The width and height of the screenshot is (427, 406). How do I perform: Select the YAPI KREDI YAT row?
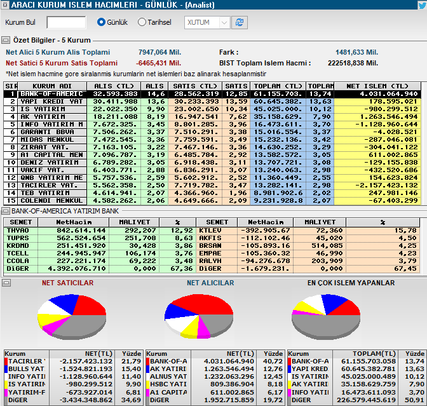click(212, 102)
